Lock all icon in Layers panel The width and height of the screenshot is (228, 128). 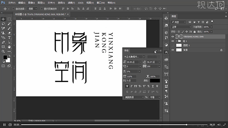click(195, 32)
